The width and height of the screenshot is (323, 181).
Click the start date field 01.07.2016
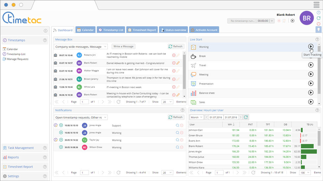point(216,117)
